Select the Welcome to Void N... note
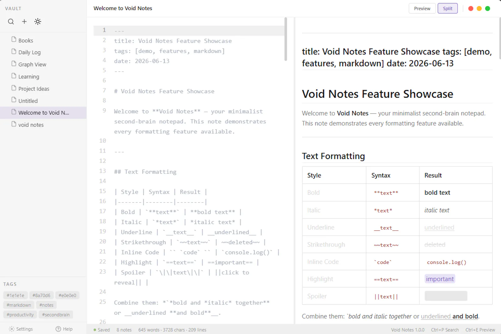The image size is (501, 334). coord(43,113)
